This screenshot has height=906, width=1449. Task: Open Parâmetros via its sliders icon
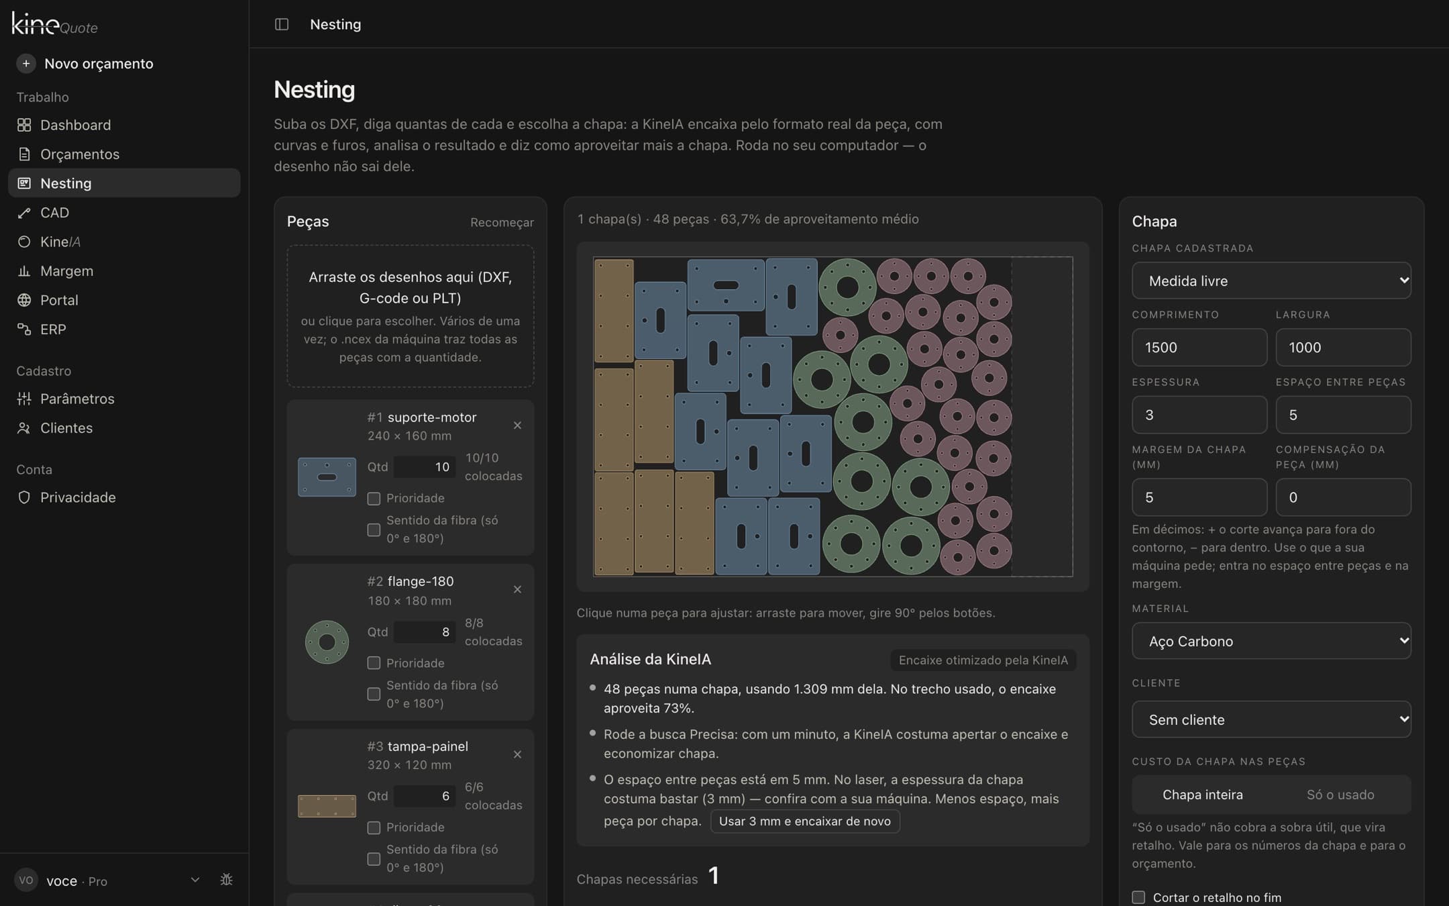tap(24, 399)
